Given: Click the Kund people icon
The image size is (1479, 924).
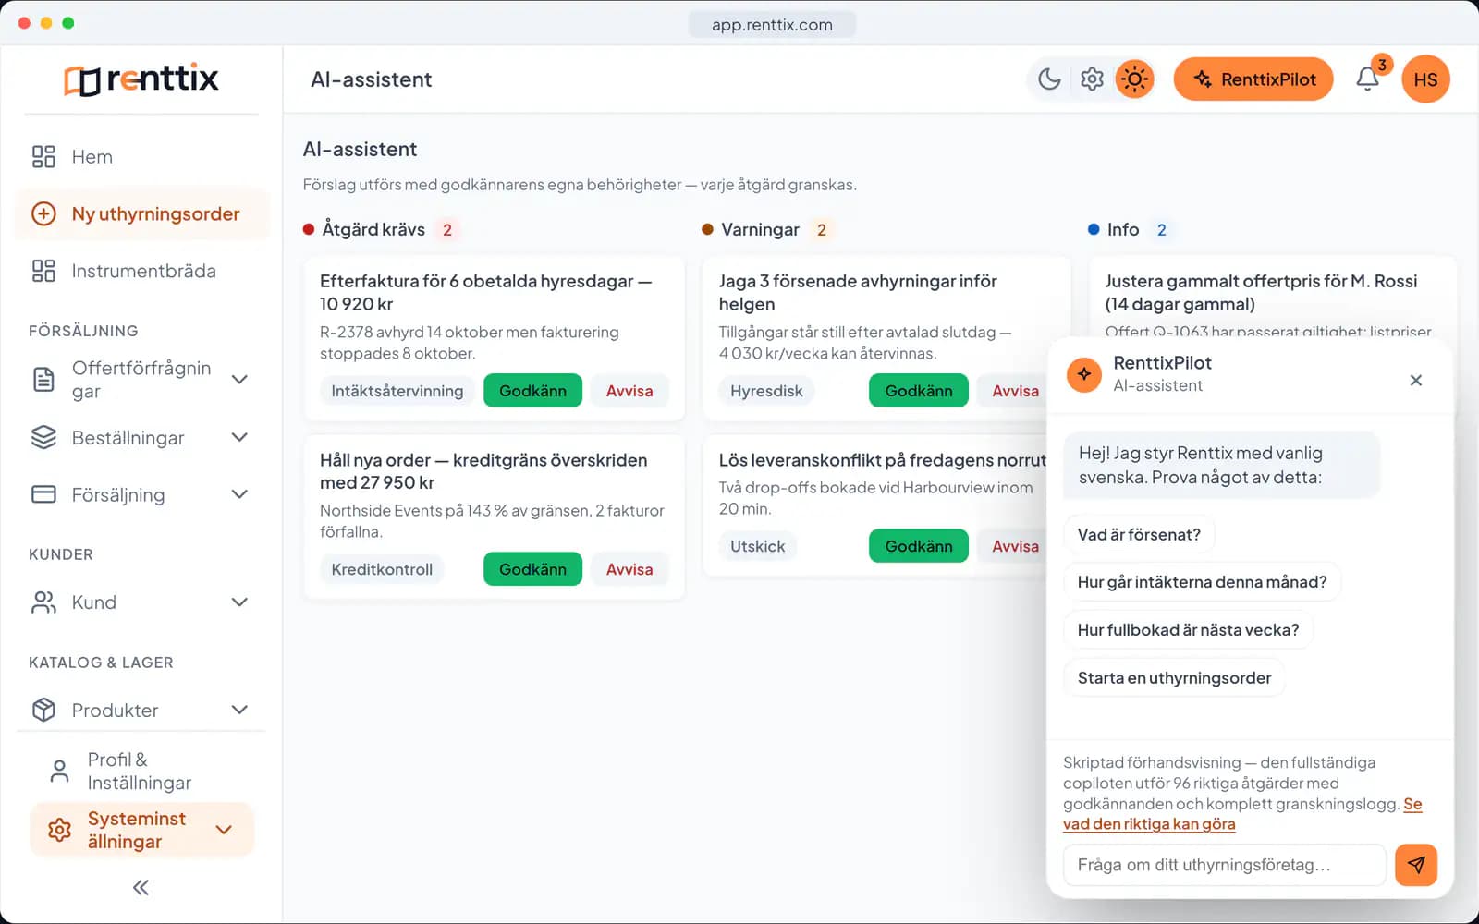Looking at the screenshot, I should (x=43, y=602).
